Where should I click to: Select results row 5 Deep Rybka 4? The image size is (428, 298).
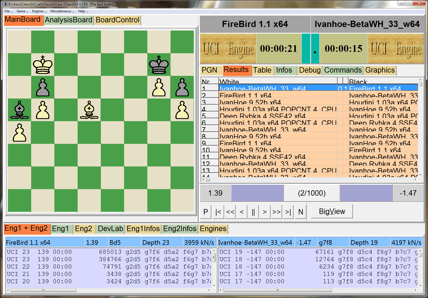click(310, 115)
